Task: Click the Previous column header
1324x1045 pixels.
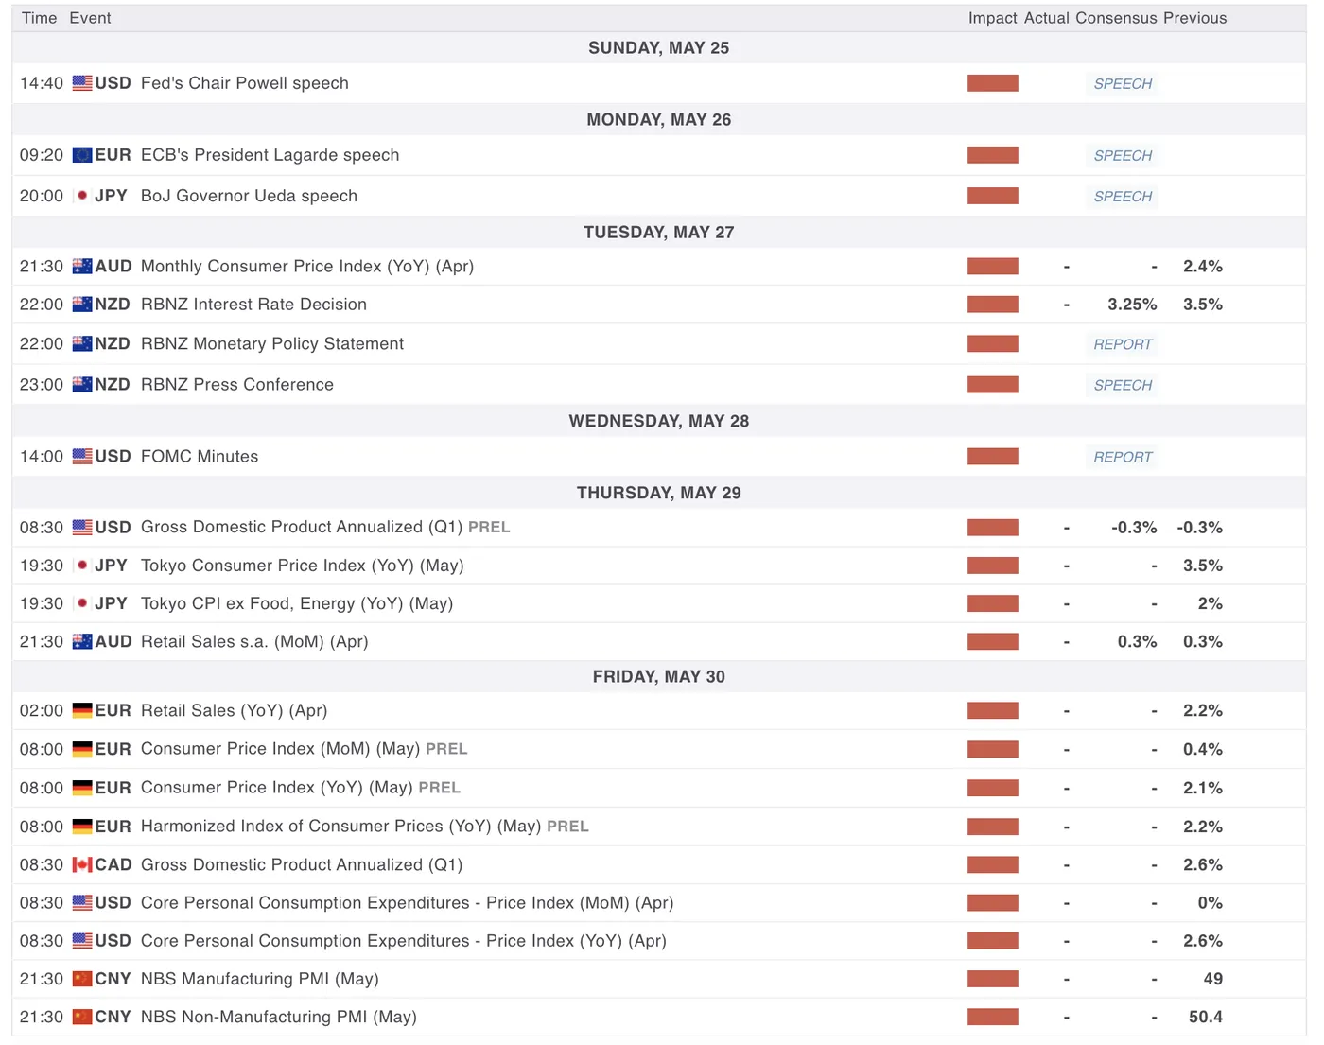Action: click(x=1195, y=18)
